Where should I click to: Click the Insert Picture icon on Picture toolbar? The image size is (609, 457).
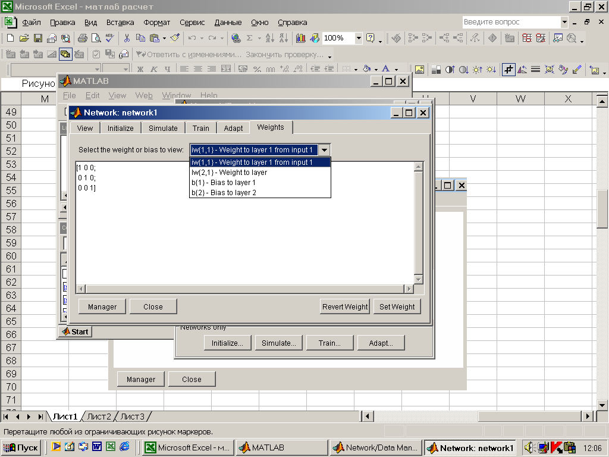[x=419, y=70]
